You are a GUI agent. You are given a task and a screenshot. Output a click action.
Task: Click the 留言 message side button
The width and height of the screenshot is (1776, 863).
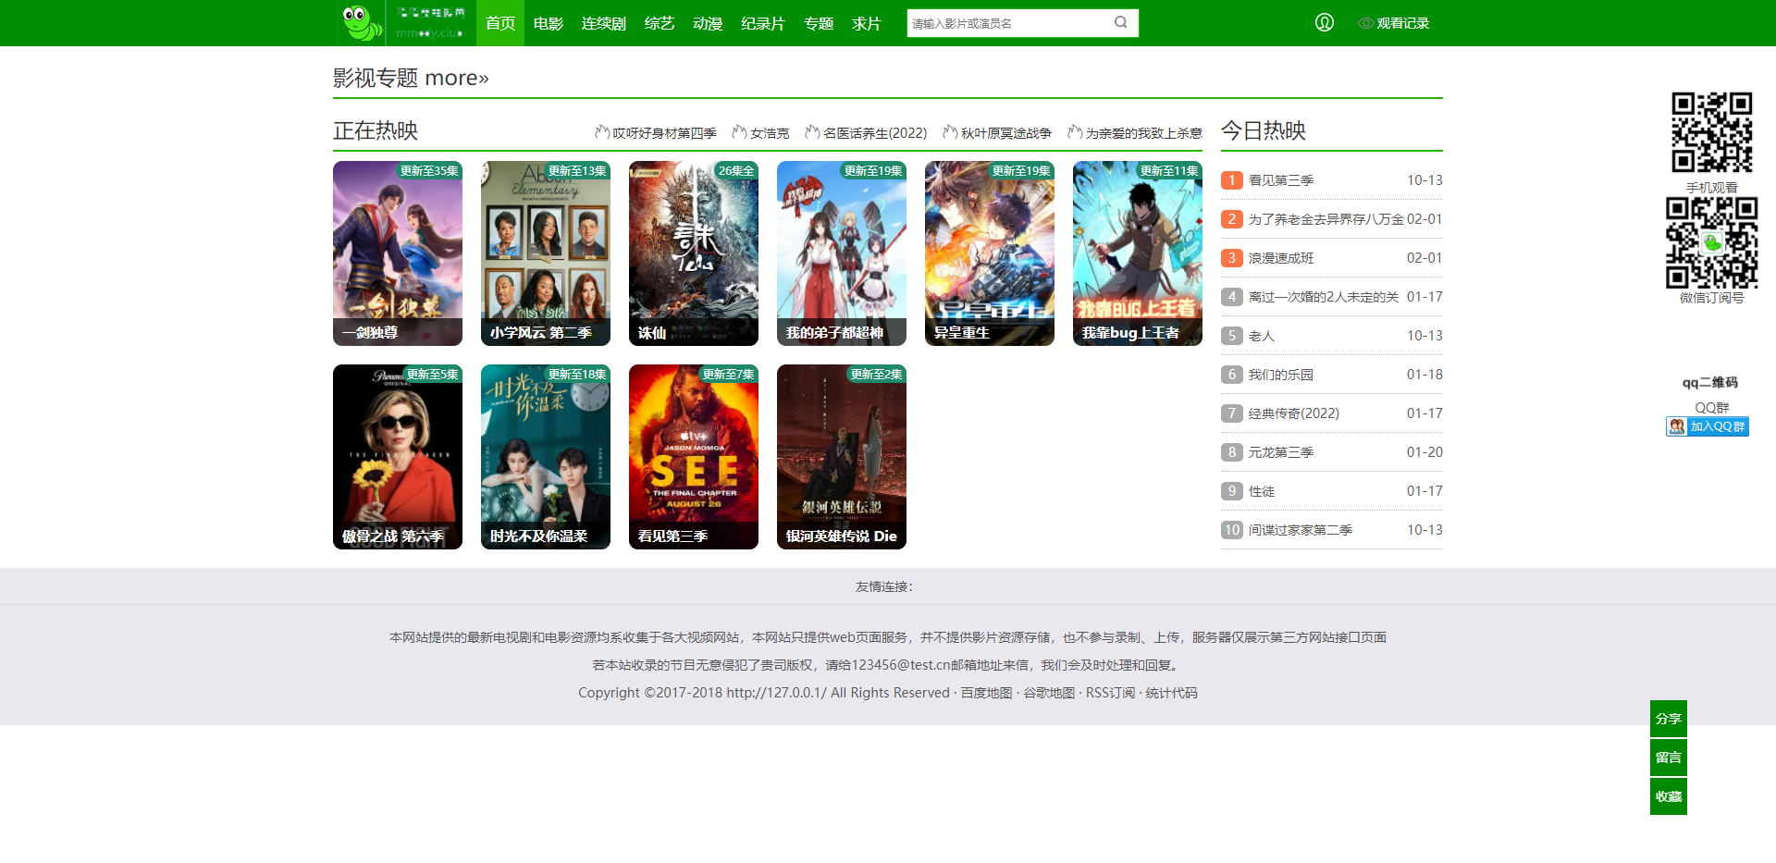pyautogui.click(x=1669, y=758)
